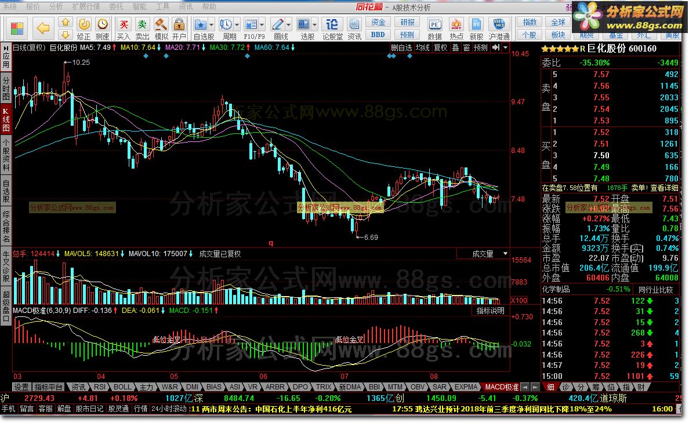The height and width of the screenshot is (423, 689).
Task: Toggle the 预测 forecast button in chart header
Action: 481,48
